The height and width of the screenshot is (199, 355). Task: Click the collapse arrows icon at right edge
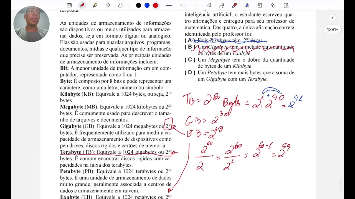coord(332,18)
